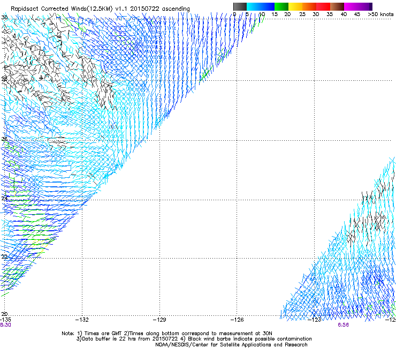396x348 pixels.
Task: Click the yellow 20-25 knots color band
Action: pos(295,6)
